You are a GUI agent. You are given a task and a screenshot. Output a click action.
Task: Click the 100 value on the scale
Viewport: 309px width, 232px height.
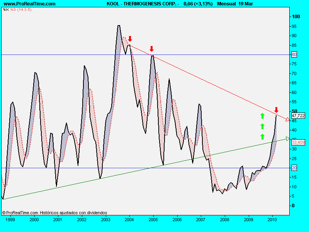tap(296, 17)
